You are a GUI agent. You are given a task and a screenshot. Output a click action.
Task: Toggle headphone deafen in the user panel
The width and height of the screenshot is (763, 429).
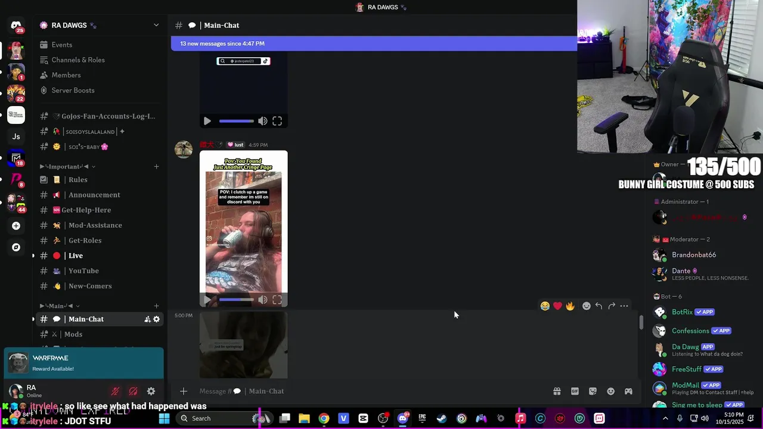coord(134,391)
